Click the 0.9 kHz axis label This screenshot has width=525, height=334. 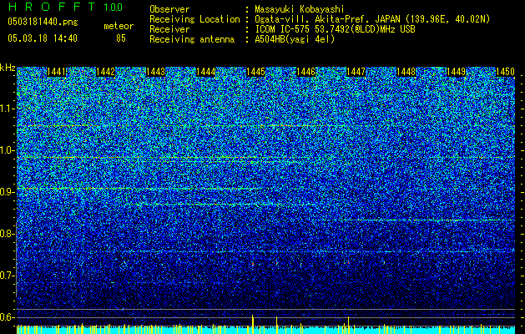[x=7, y=192]
